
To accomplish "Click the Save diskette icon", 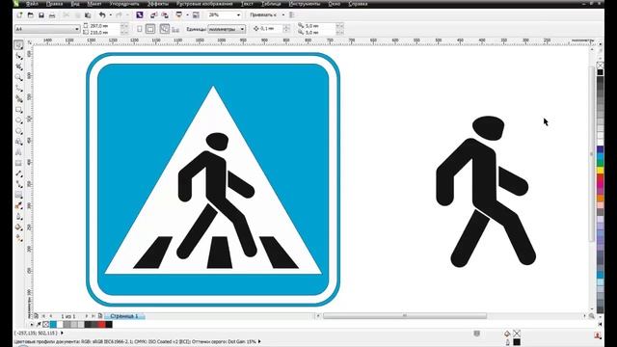I will (40, 15).
